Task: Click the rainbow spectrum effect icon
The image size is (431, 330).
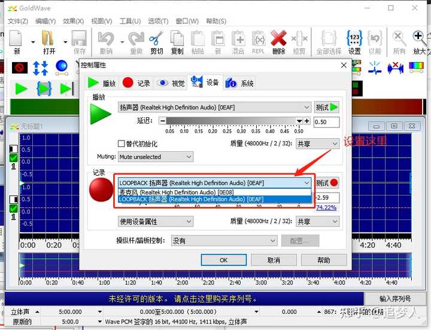Action: pyautogui.click(x=417, y=68)
